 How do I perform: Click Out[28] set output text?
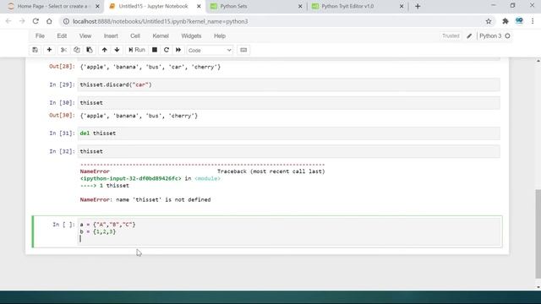(150, 67)
